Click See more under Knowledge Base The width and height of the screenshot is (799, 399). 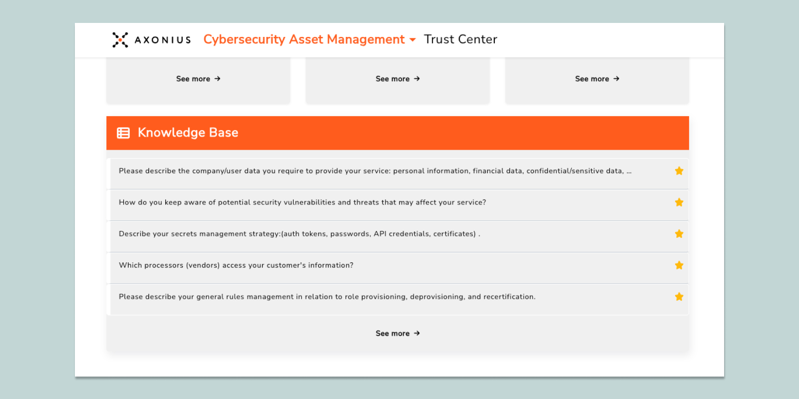pyautogui.click(x=393, y=333)
